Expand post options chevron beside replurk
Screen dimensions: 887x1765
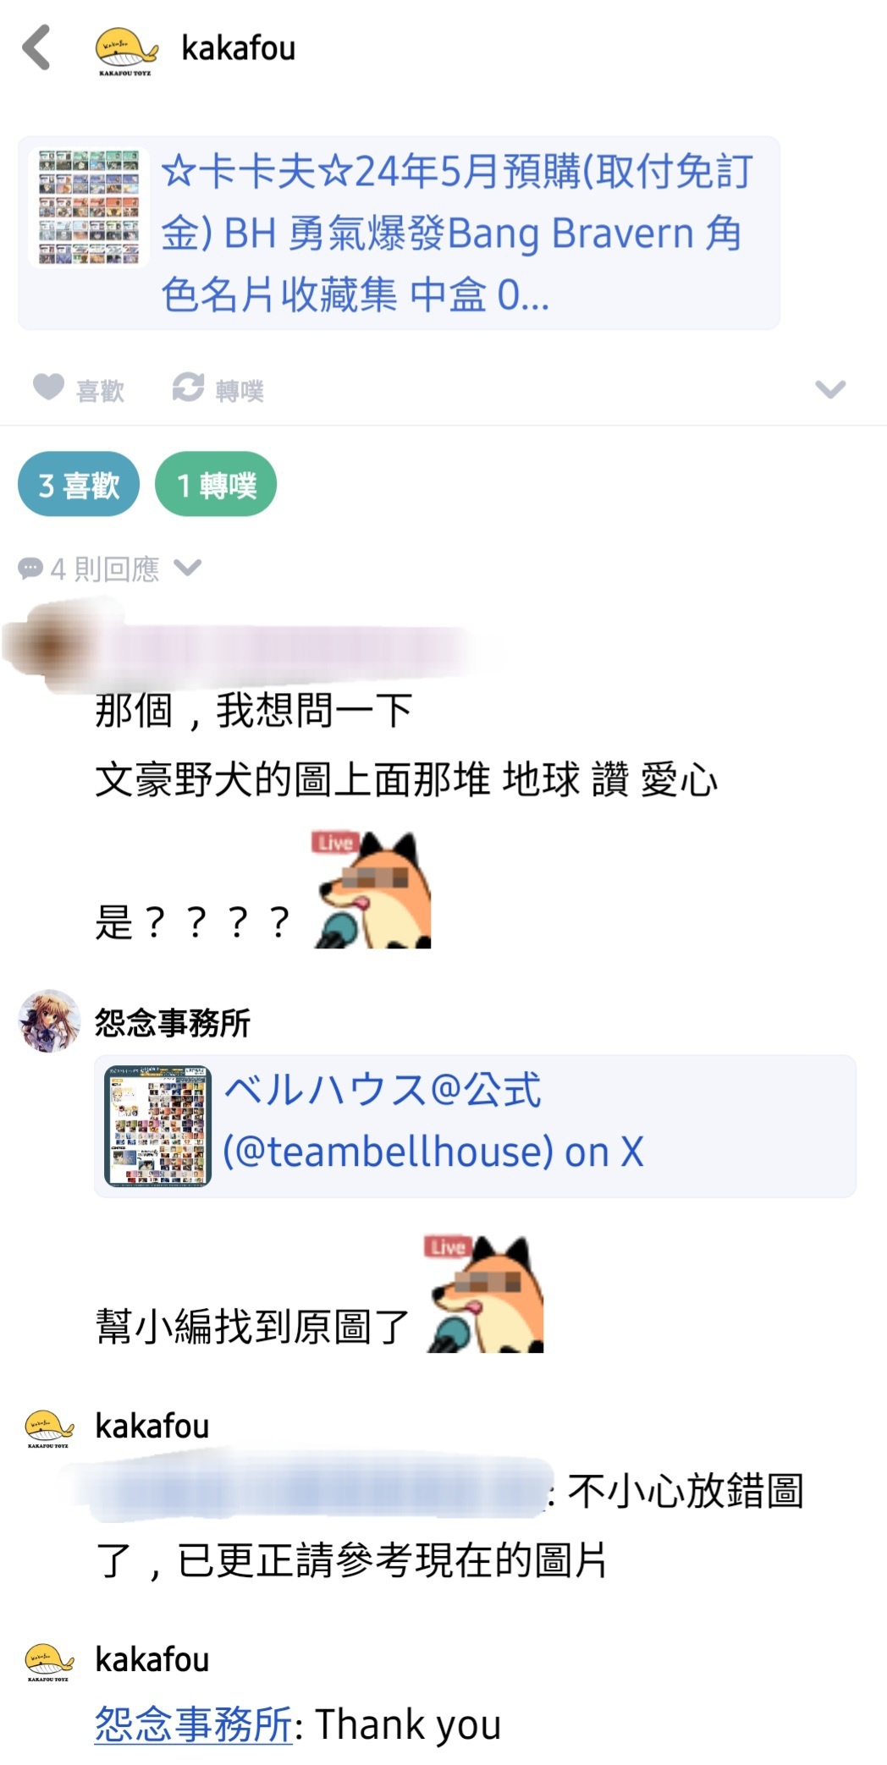[830, 389]
